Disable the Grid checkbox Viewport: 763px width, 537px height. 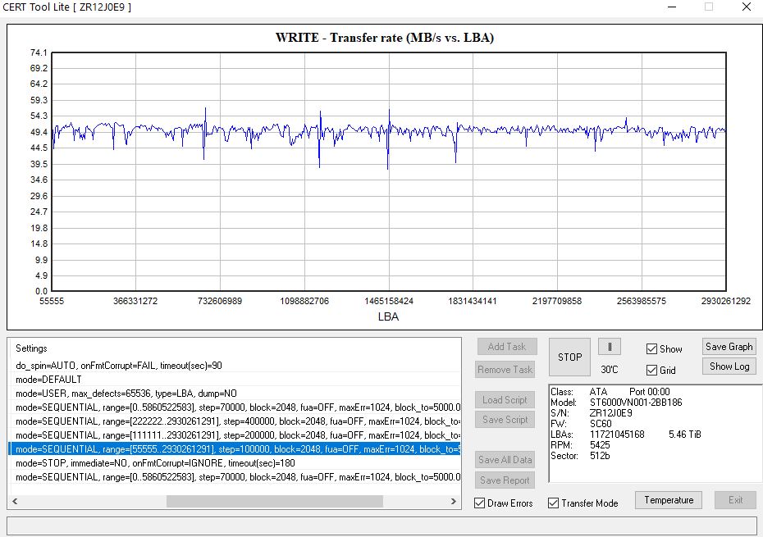click(x=651, y=371)
